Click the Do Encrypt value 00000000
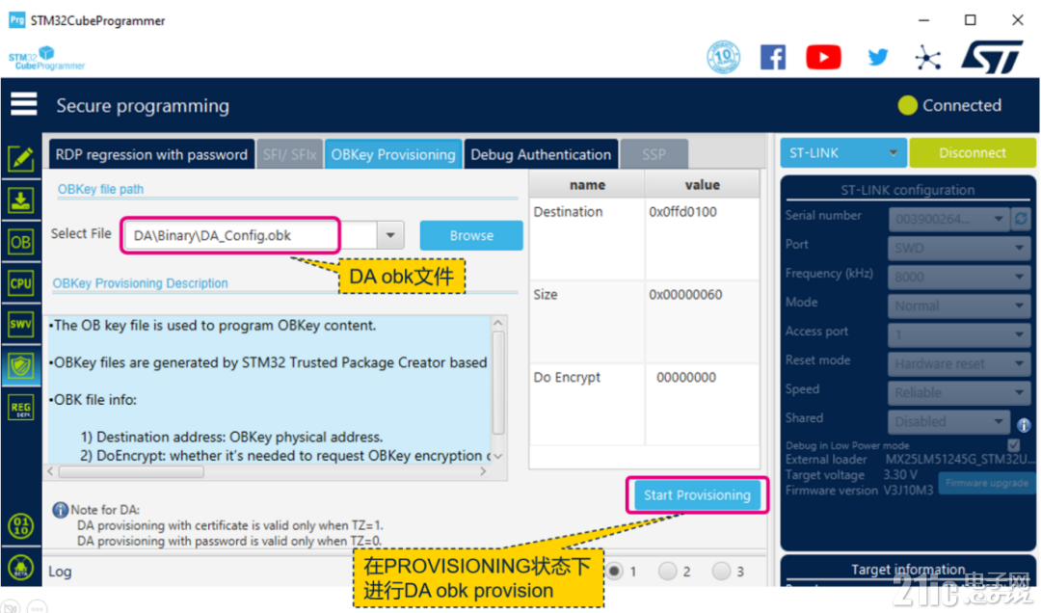This screenshot has width=1041, height=613. tap(686, 377)
